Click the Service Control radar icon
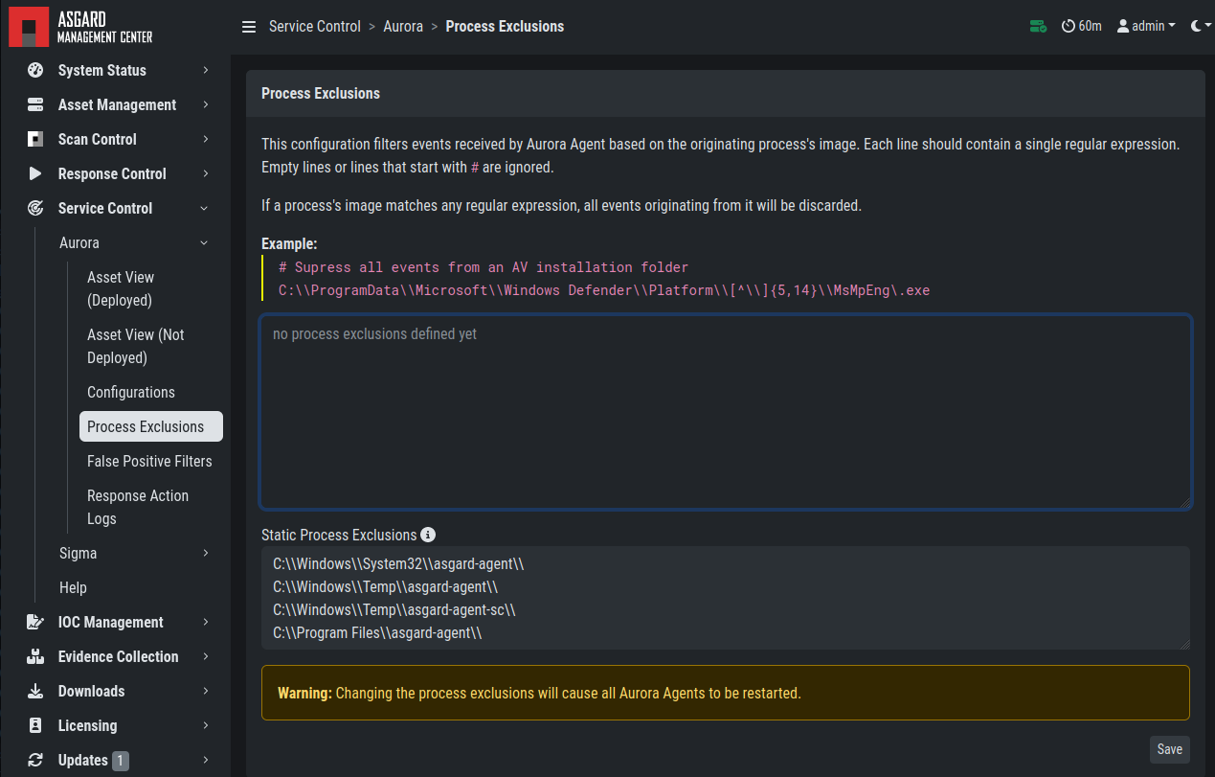Screen dimensions: 1215x777 coord(35,208)
